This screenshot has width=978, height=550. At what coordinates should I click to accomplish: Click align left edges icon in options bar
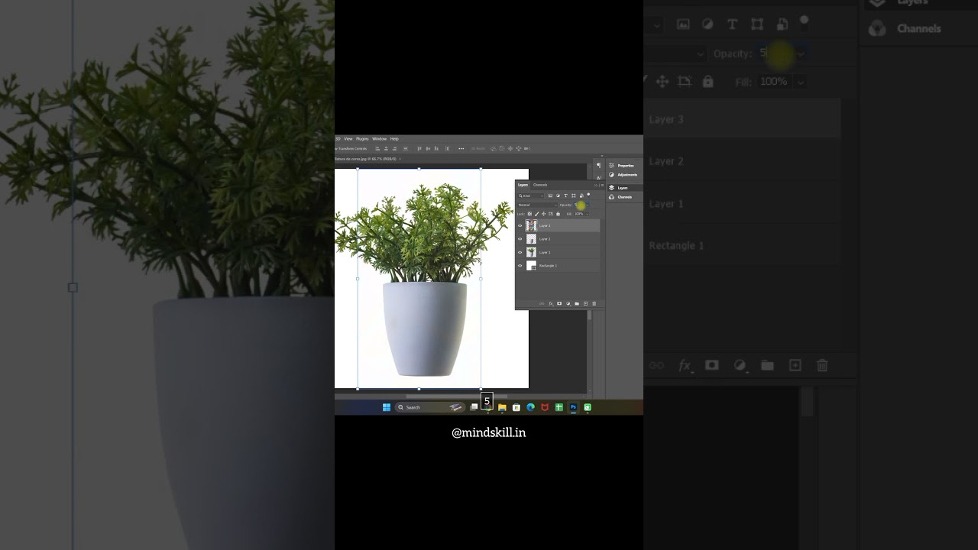[x=377, y=148]
